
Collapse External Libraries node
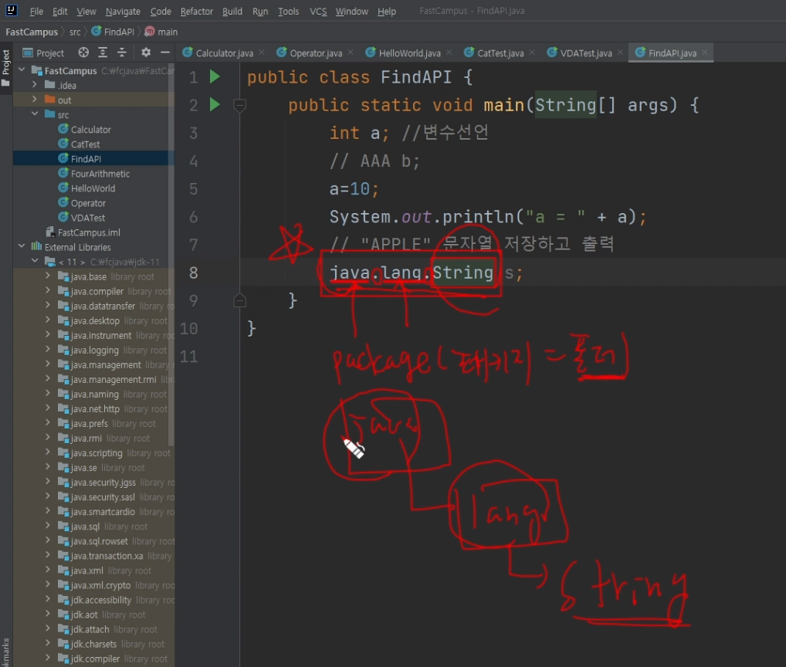(22, 246)
